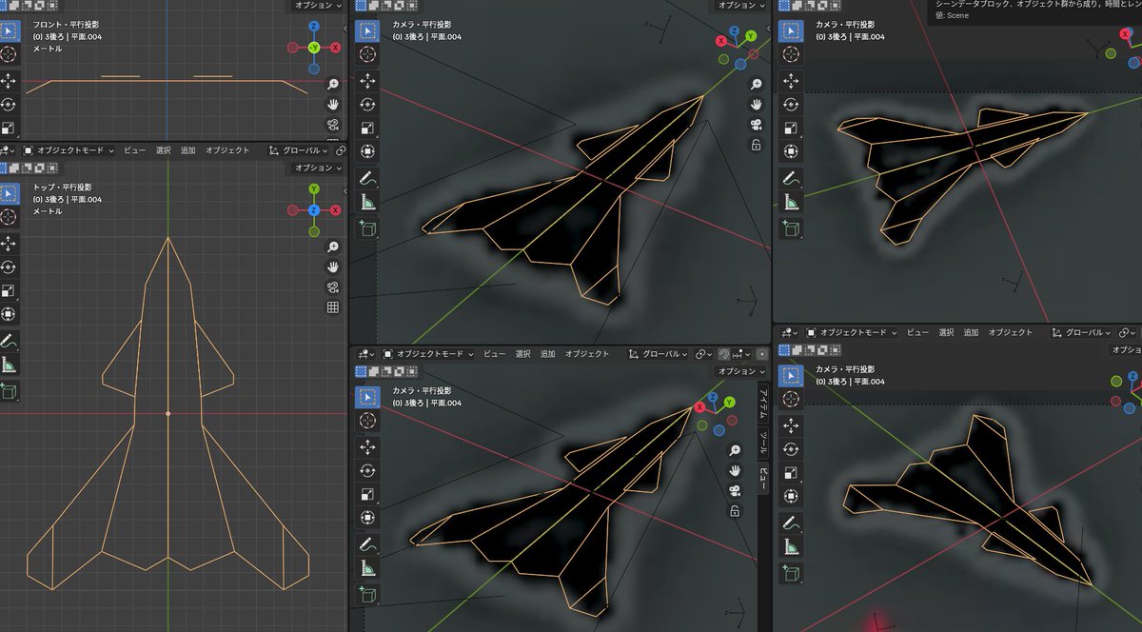Click the Pan hand icon in the lower-middle camera viewport
The width and height of the screenshot is (1142, 632).
(736, 470)
